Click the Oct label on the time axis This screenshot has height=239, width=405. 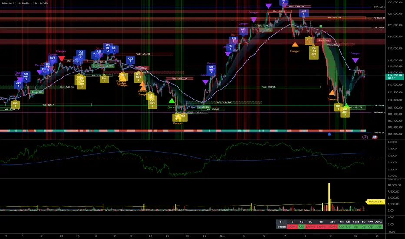tap(222, 236)
